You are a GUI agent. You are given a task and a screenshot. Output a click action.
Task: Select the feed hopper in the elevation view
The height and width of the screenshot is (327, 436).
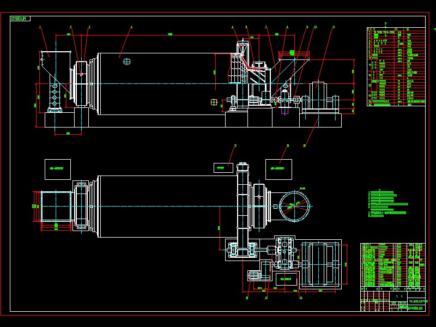coord(56,81)
